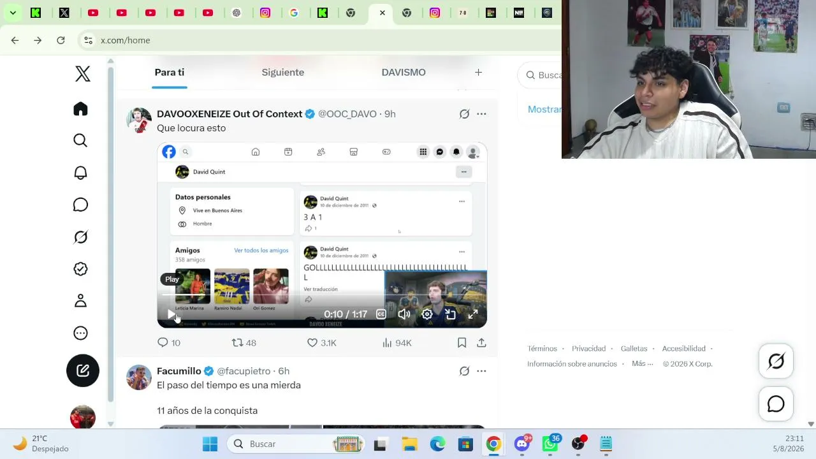Expand the browser tab search dropdown

(x=13, y=12)
